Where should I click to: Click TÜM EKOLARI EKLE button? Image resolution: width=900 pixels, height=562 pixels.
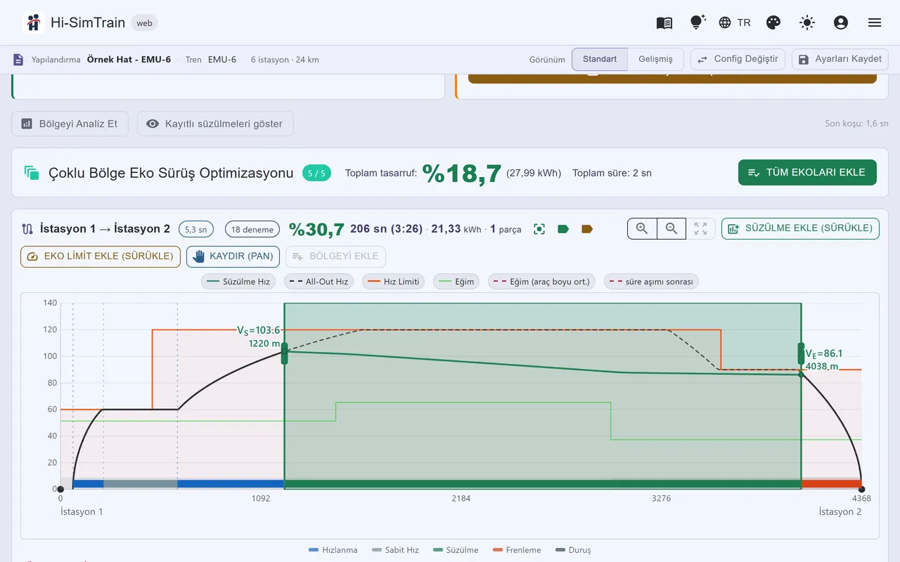coord(807,172)
